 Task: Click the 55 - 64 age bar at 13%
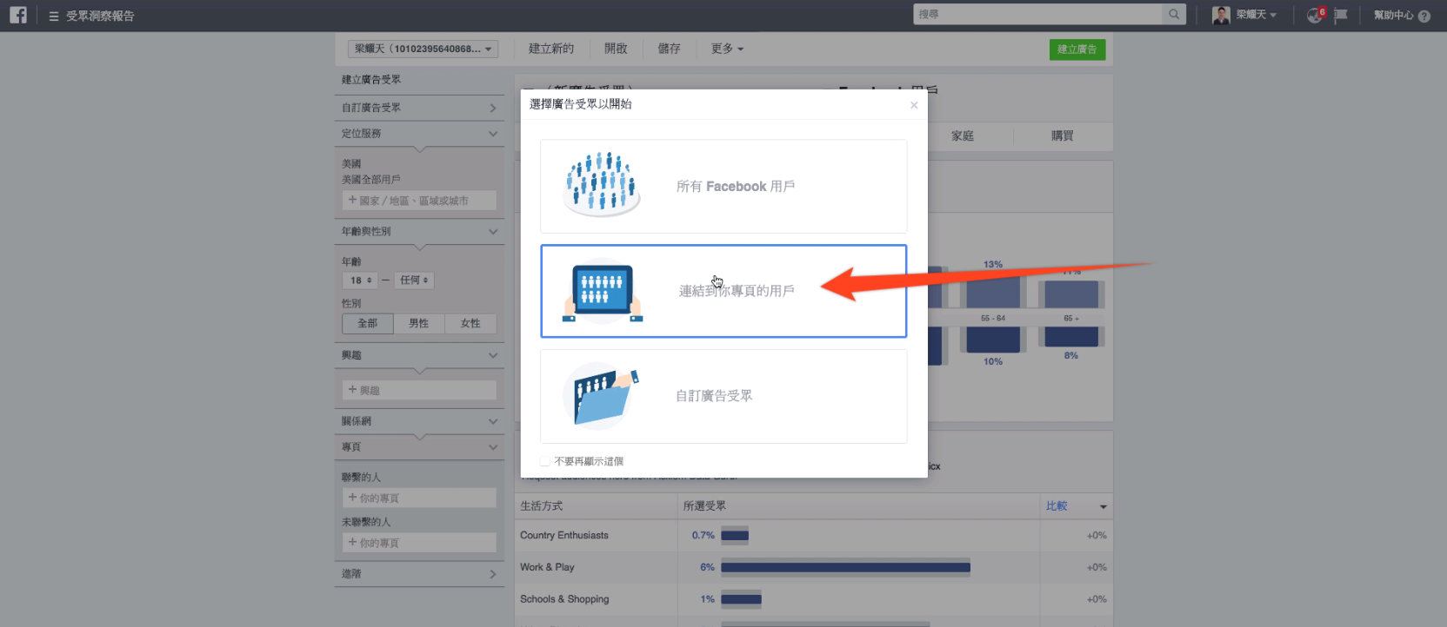993,292
